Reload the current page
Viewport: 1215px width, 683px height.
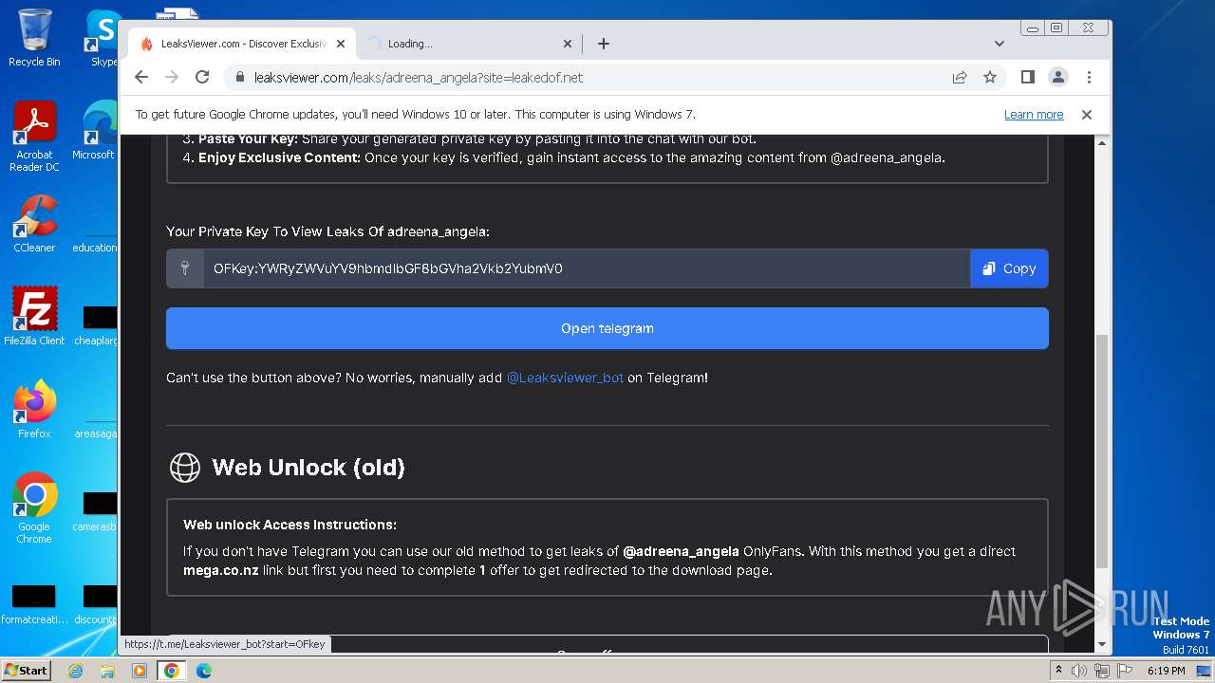pyautogui.click(x=202, y=77)
